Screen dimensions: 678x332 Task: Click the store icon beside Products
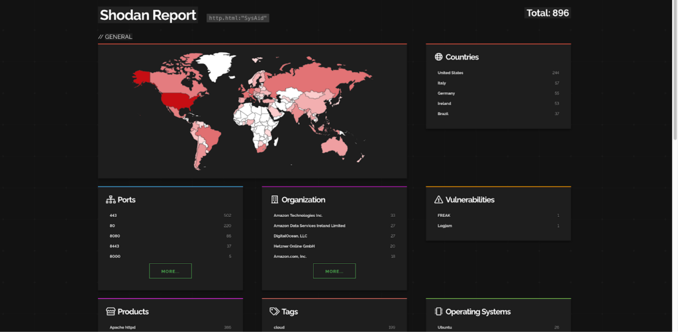coord(111,311)
